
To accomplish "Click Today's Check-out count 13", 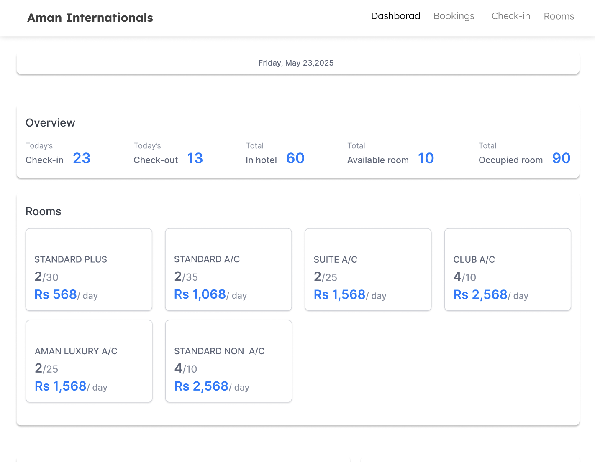I will pos(195,158).
